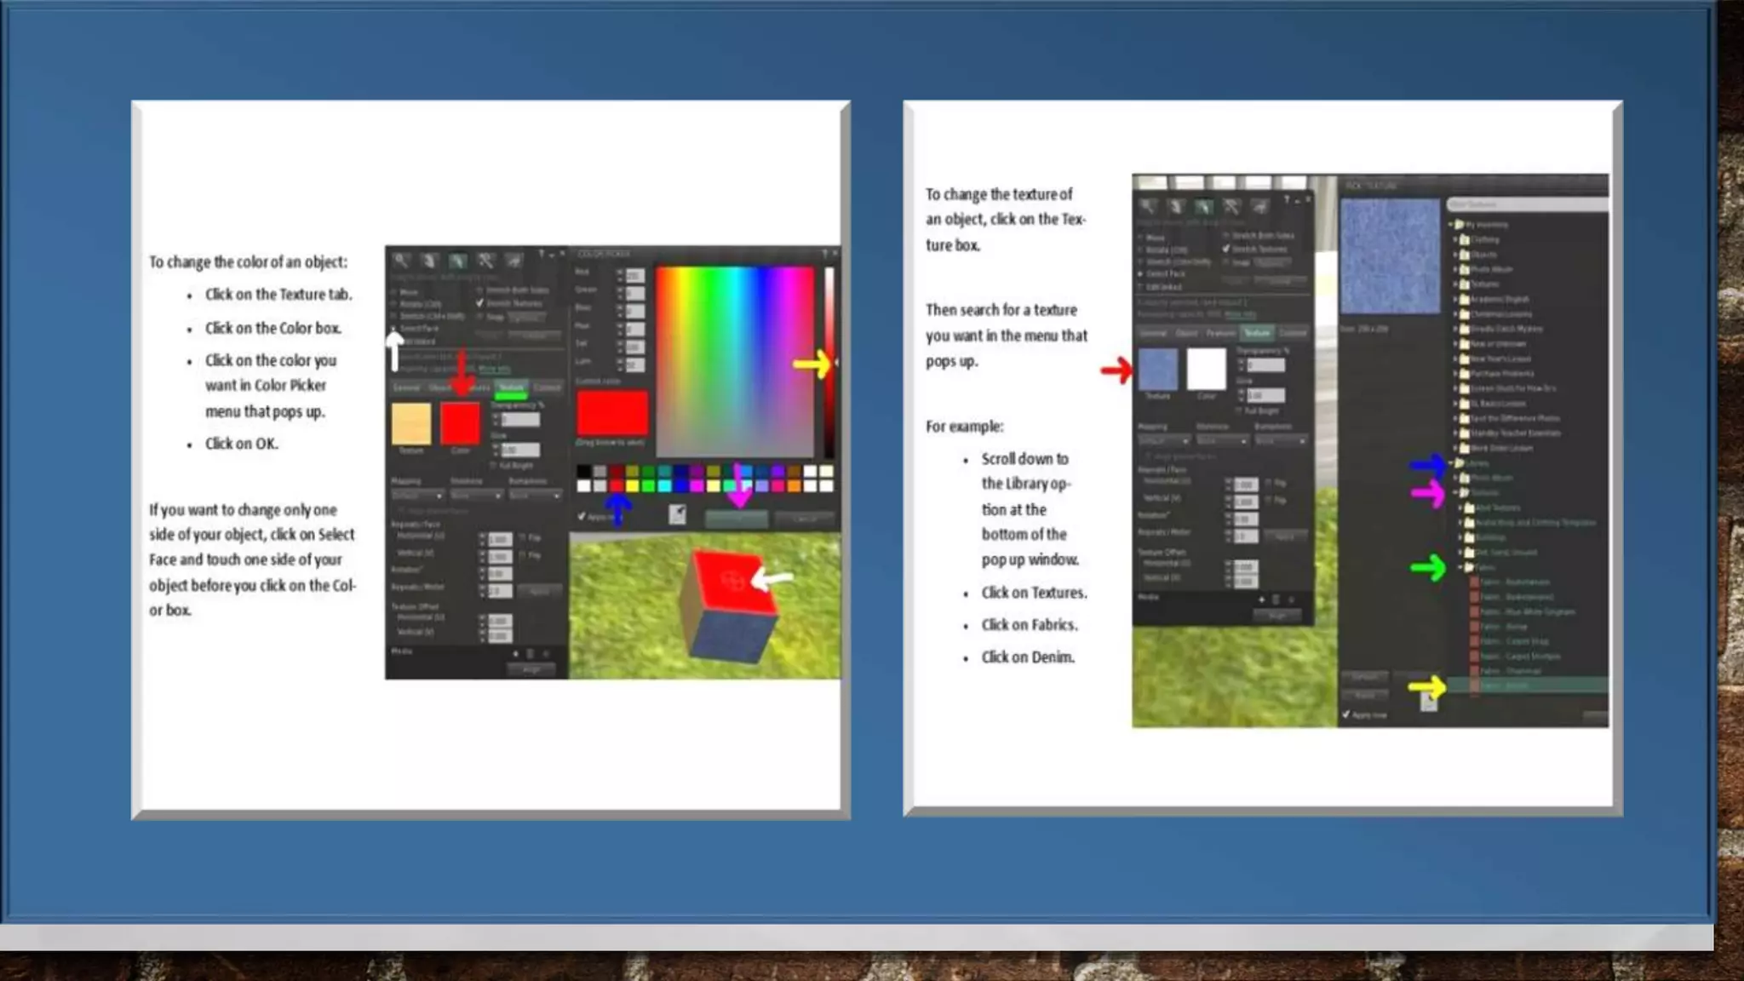Screen dimensions: 1744x981
Task: Click the Clothing folder icon in My Inventory
Action: pos(1466,239)
